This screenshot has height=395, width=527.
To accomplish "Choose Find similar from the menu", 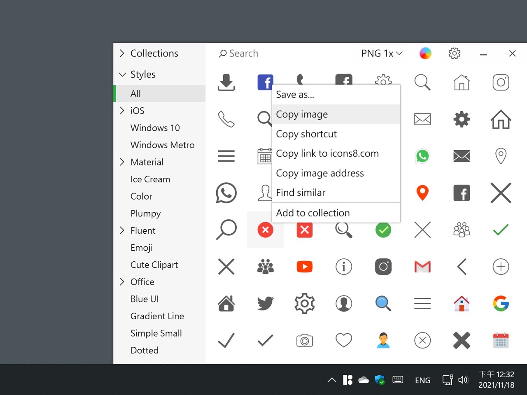I will click(x=336, y=193).
